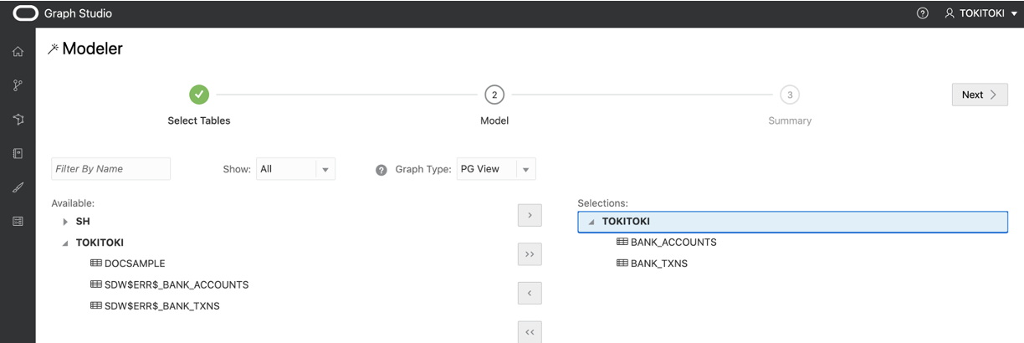Click the DOCSAMPLE table icon
The image size is (1024, 343).
[x=95, y=264]
